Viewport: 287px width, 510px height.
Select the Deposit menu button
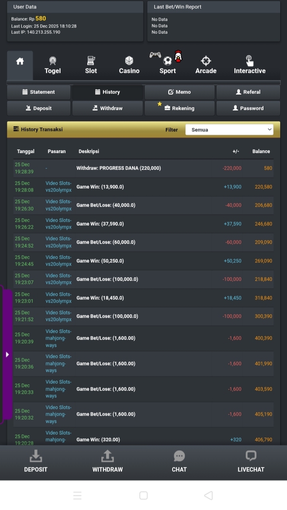39,108
